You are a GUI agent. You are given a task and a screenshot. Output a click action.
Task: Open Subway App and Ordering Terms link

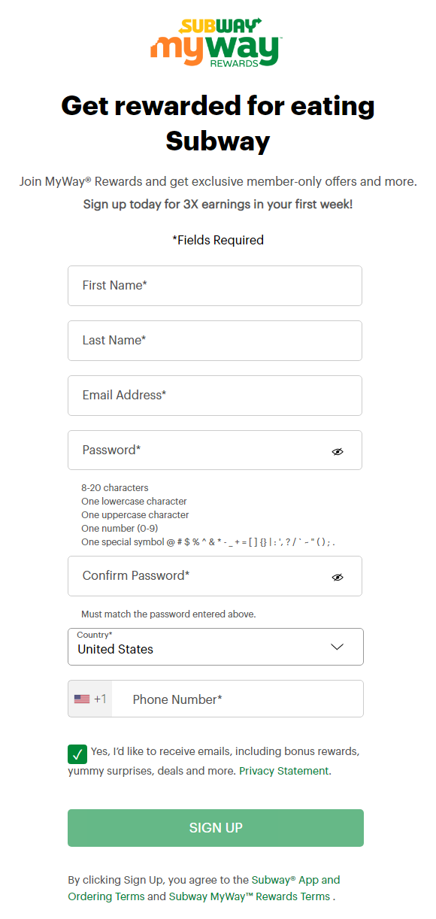[204, 888]
